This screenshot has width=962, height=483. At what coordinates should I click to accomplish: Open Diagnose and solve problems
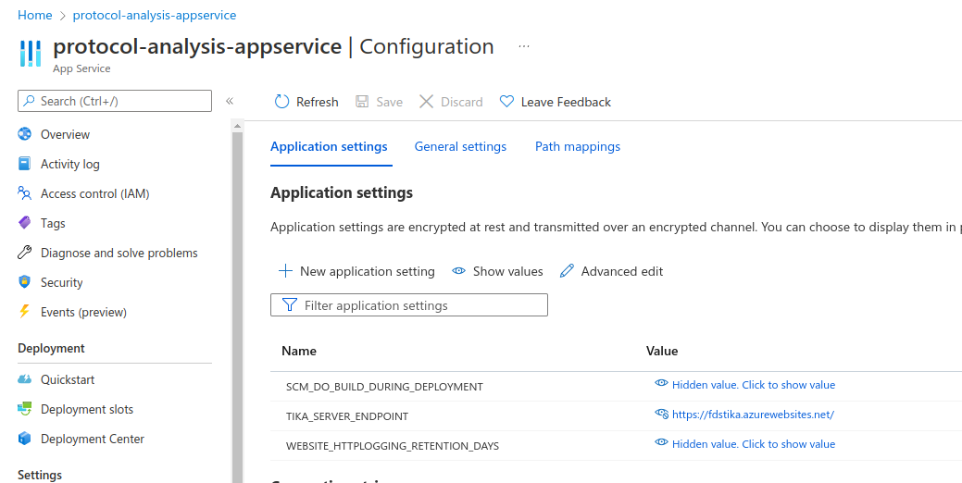(x=119, y=253)
